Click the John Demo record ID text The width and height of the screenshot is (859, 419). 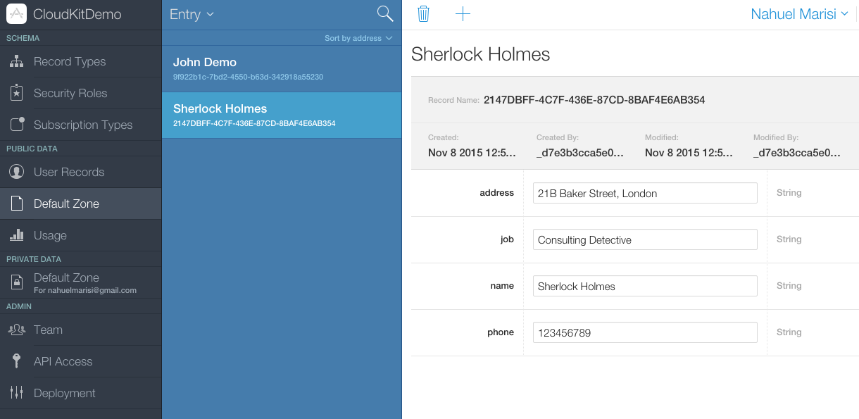pyautogui.click(x=248, y=77)
